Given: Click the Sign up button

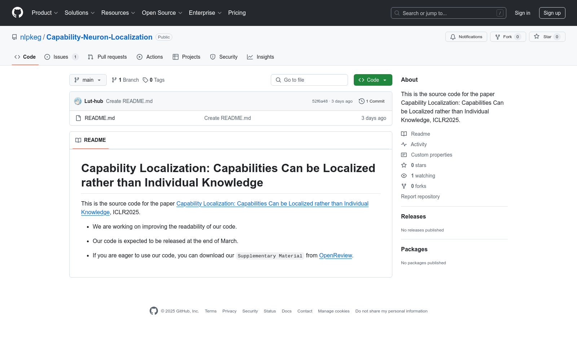Looking at the screenshot, I should 552,13.
